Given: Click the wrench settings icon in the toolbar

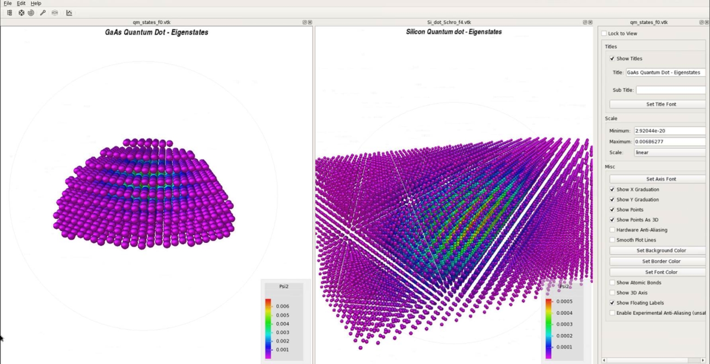Looking at the screenshot, I should [43, 12].
